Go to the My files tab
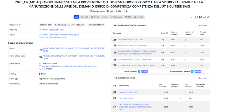Viewport: 225px width, 112px height. pyautogui.click(x=128, y=17)
